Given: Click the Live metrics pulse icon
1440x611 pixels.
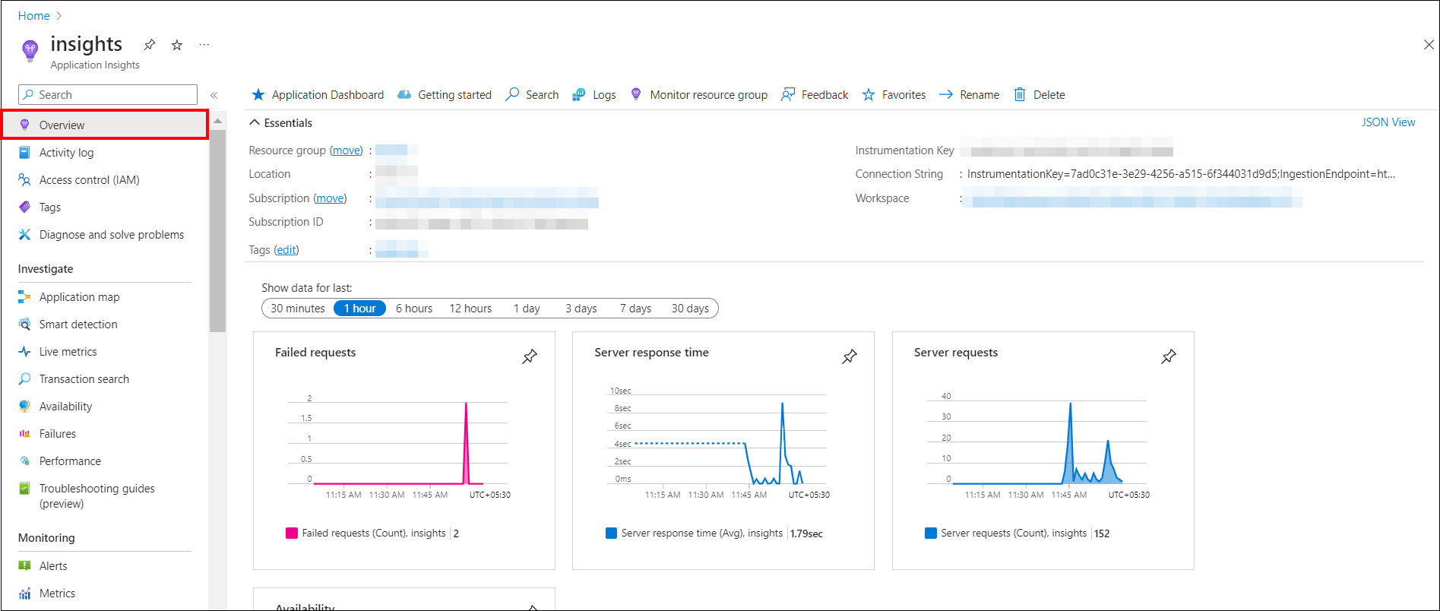Looking at the screenshot, I should coord(24,352).
